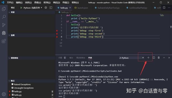Viewport: 172px width, 98px height.
Task: Collapse the 断点 (Breakpoints) section
Action: pos(31,81)
